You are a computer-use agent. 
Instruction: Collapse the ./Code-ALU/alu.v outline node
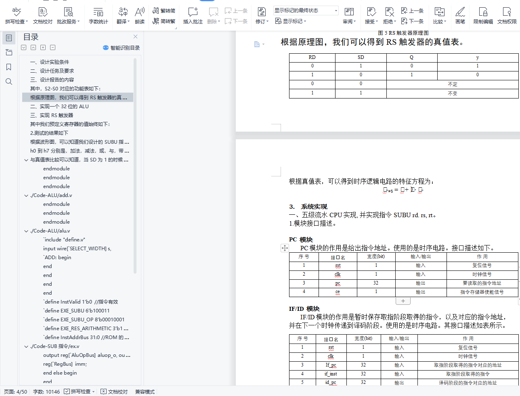pyautogui.click(x=26, y=231)
